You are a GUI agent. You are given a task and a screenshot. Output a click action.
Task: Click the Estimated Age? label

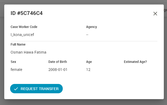135,62
